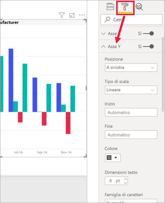Open Focus mode for the chart
The height and width of the screenshot is (203, 165).
[x=72, y=15]
